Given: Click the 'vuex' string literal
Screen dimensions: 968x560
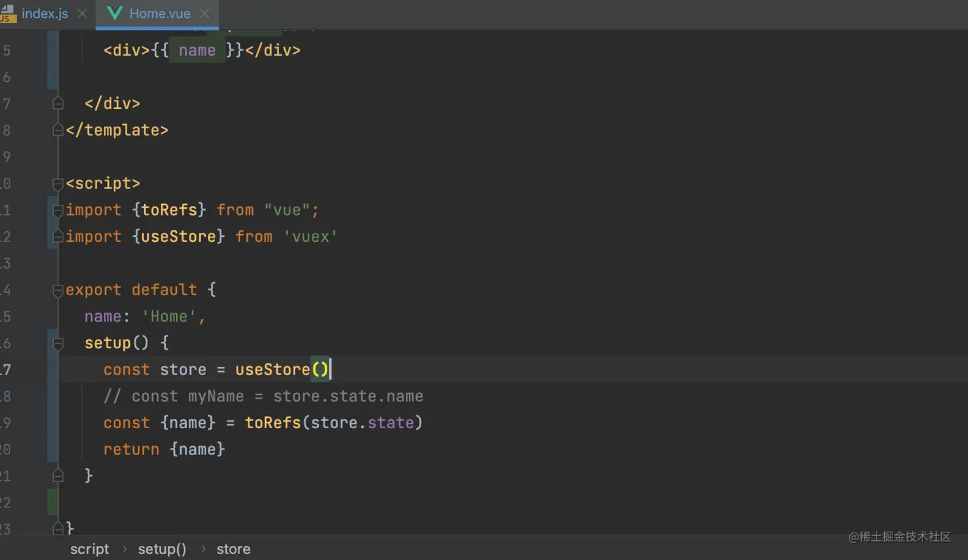Looking at the screenshot, I should point(311,237).
